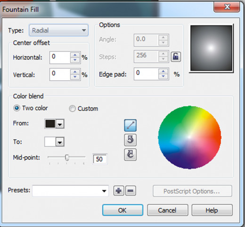Open Help for Fountain Fill
Image resolution: width=245 pixels, height=227 pixels.
pos(212,210)
